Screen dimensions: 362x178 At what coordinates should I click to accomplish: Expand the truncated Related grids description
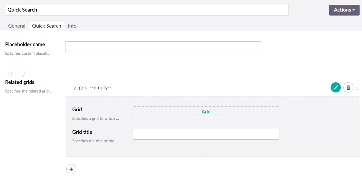[x=28, y=91]
